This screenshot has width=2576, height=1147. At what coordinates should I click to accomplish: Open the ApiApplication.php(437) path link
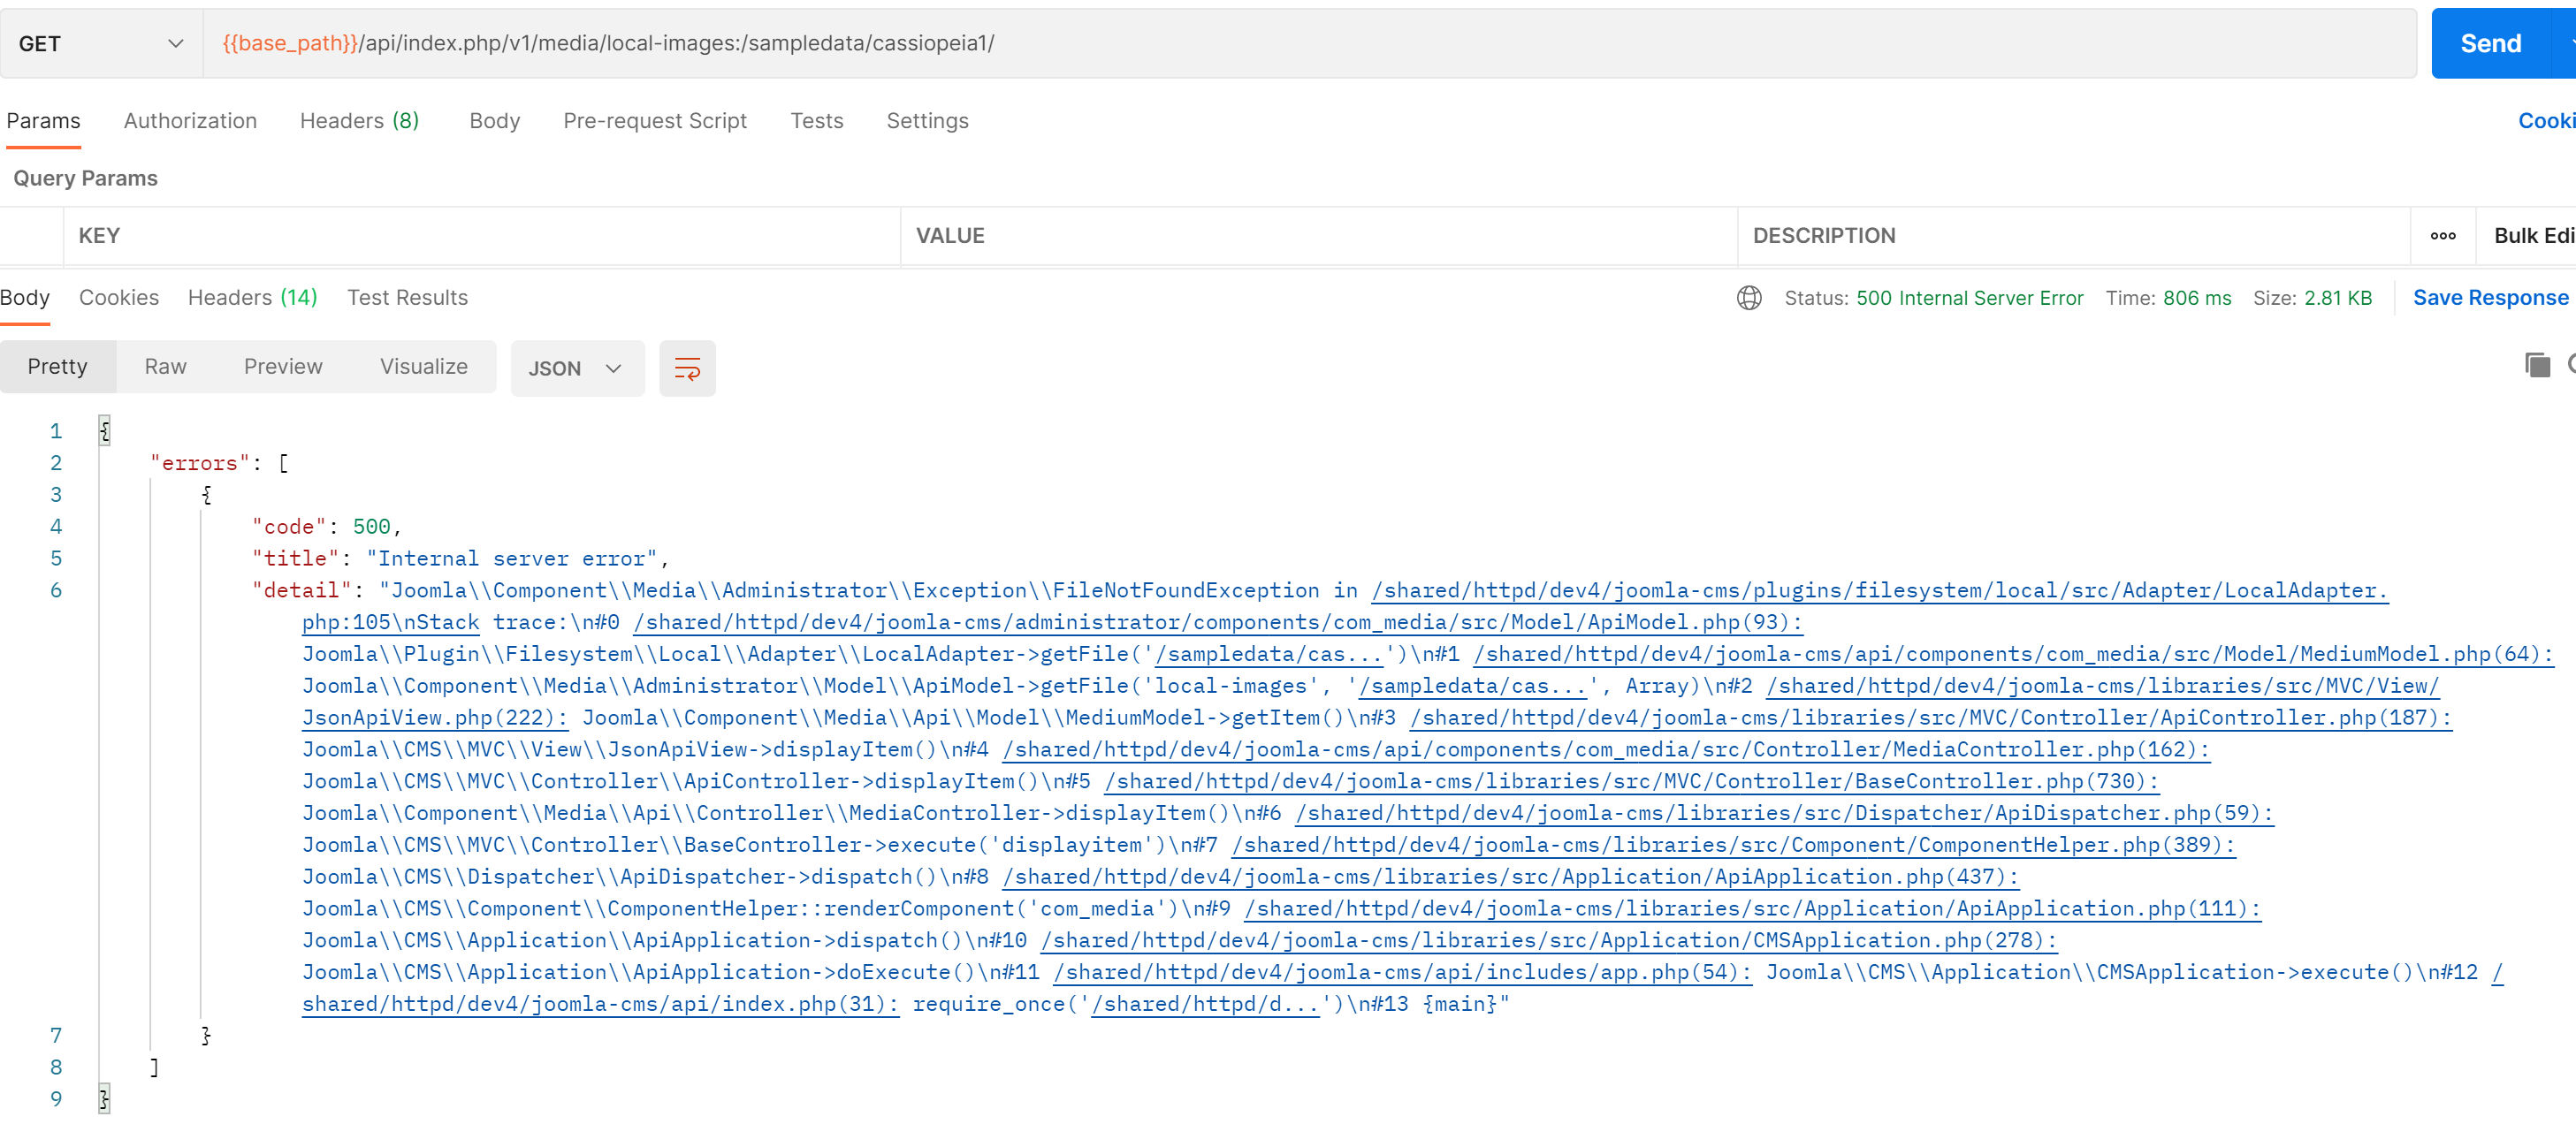[x=1510, y=877]
